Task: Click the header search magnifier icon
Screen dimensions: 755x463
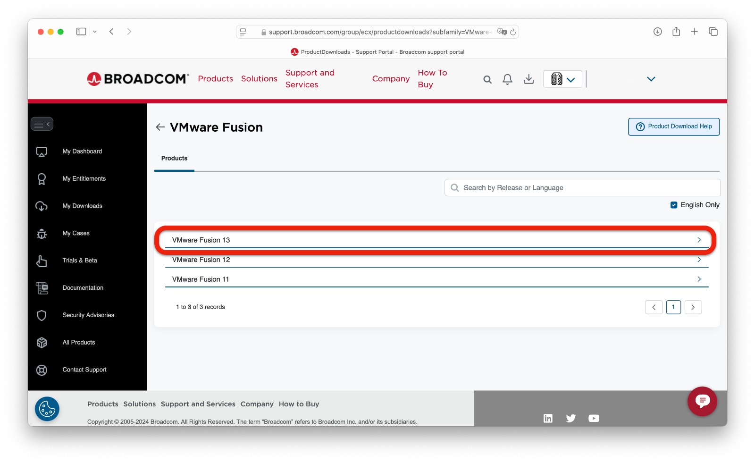Action: tap(487, 79)
